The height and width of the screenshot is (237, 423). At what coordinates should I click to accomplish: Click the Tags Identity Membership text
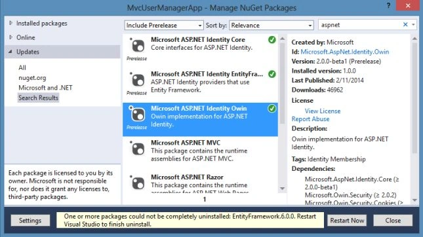click(x=329, y=159)
